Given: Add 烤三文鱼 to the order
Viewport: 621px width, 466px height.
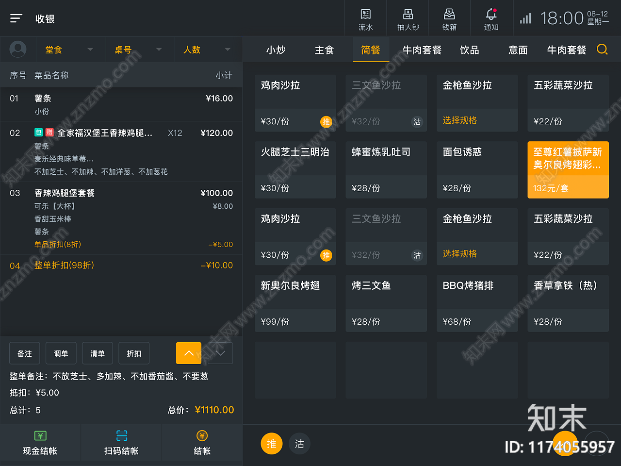Looking at the screenshot, I should click(386, 303).
